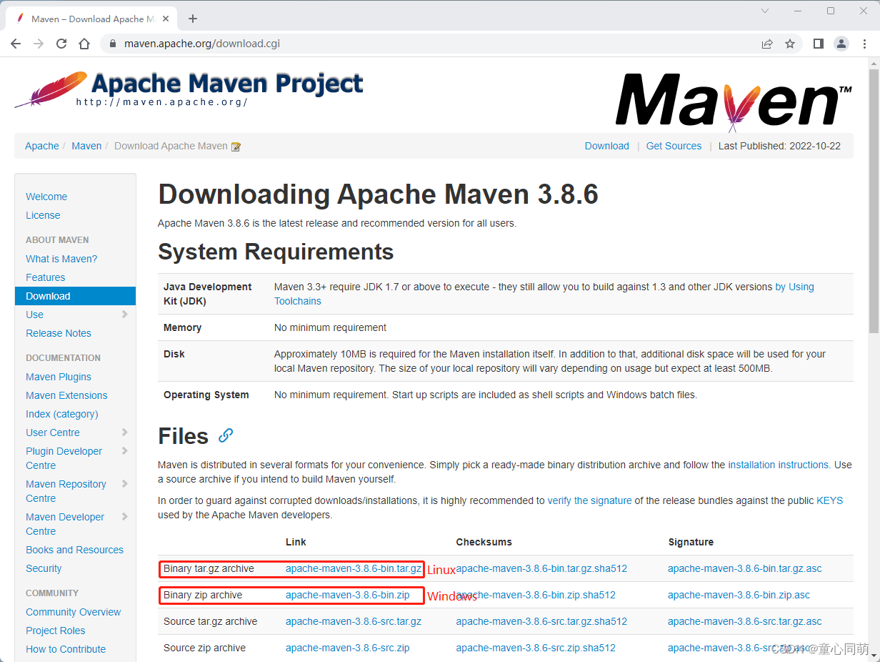The width and height of the screenshot is (880, 662).
Task: Click the URL address bar
Action: [x=429, y=44]
